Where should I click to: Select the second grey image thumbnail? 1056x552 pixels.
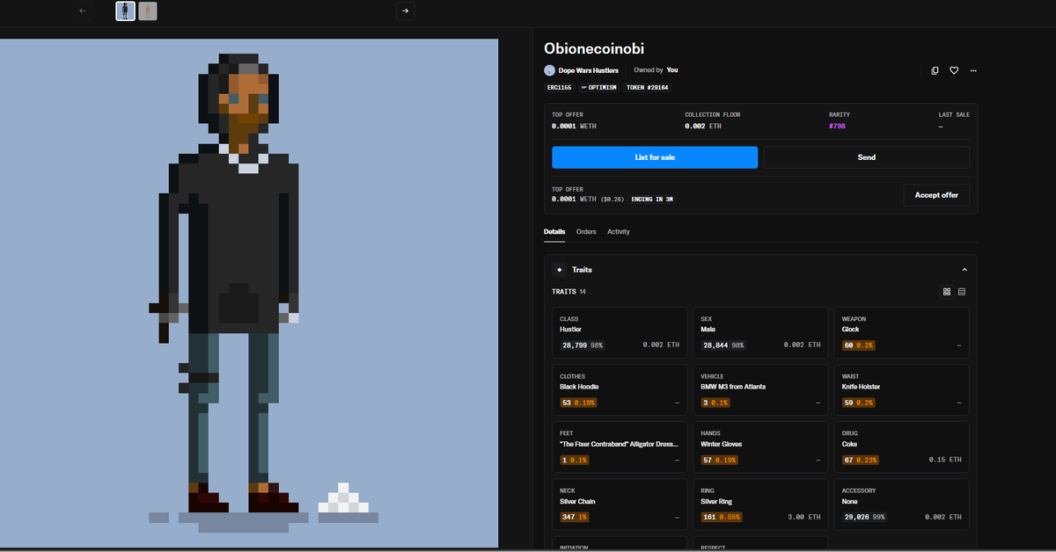148,11
